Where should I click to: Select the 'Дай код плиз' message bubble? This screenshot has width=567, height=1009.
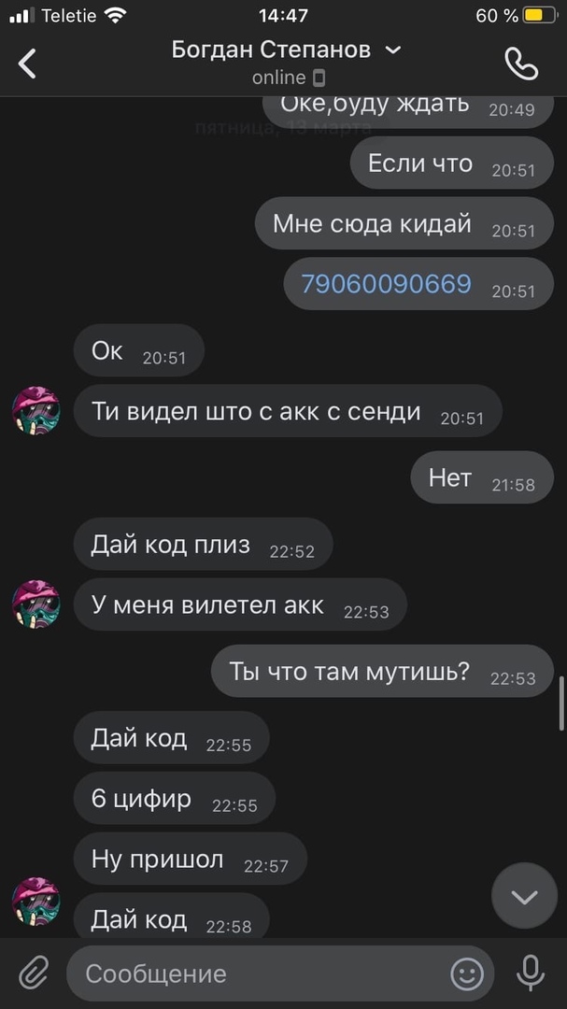pyautogui.click(x=203, y=545)
